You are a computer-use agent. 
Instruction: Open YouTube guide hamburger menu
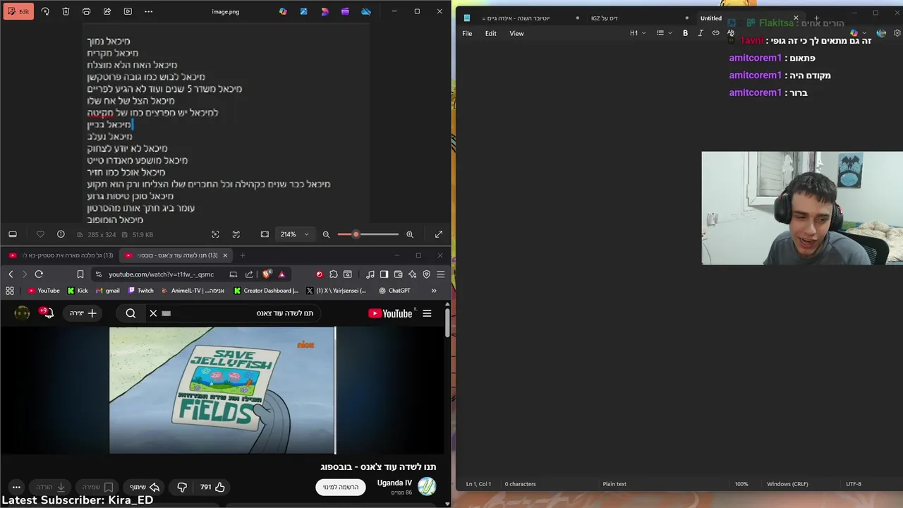[x=427, y=313]
